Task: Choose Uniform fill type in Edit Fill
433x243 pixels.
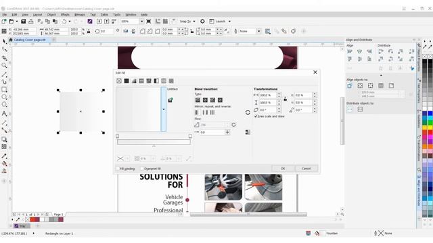Action: pos(127,81)
